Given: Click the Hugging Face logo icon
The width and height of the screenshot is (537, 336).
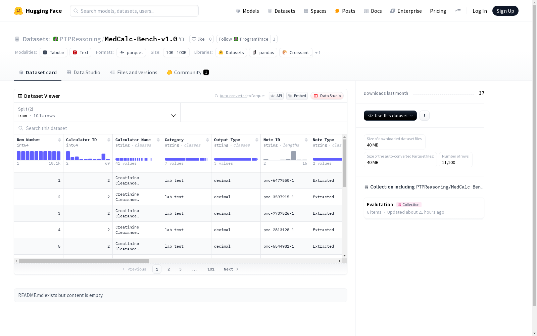Looking at the screenshot, I should pos(18,11).
